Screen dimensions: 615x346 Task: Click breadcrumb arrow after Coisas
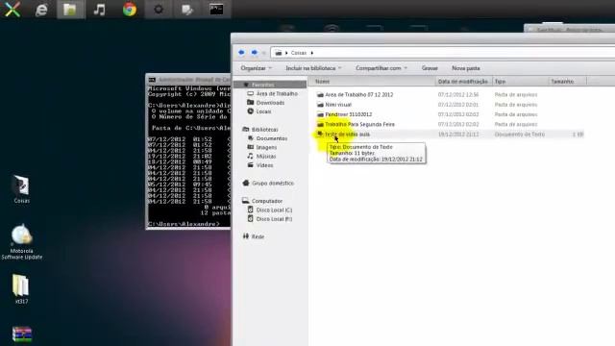[312, 53]
